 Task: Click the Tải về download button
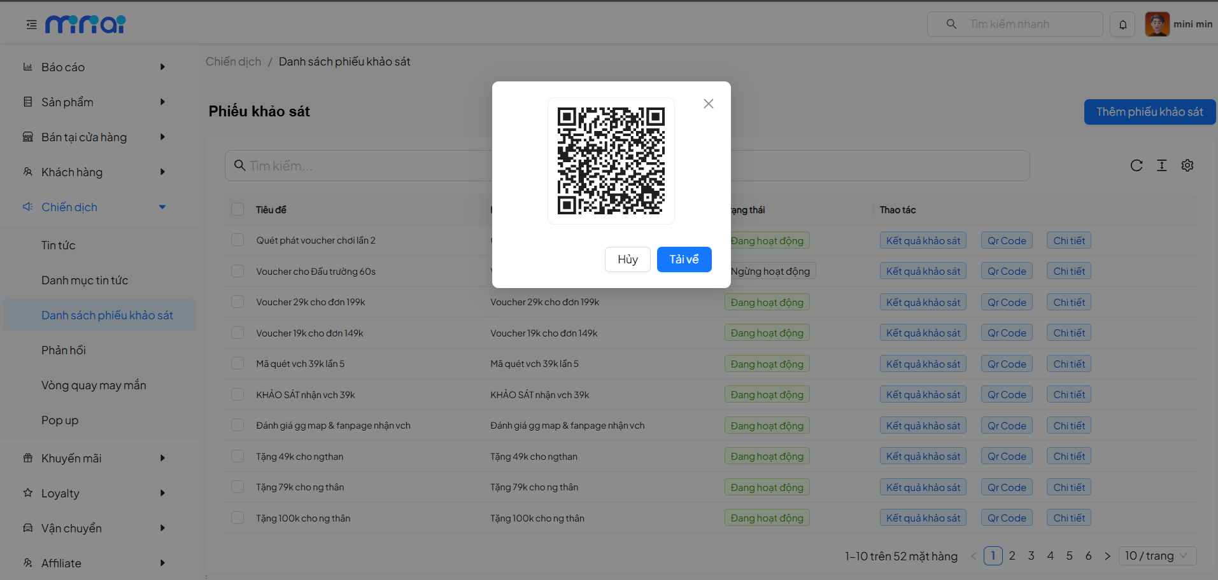coord(684,259)
